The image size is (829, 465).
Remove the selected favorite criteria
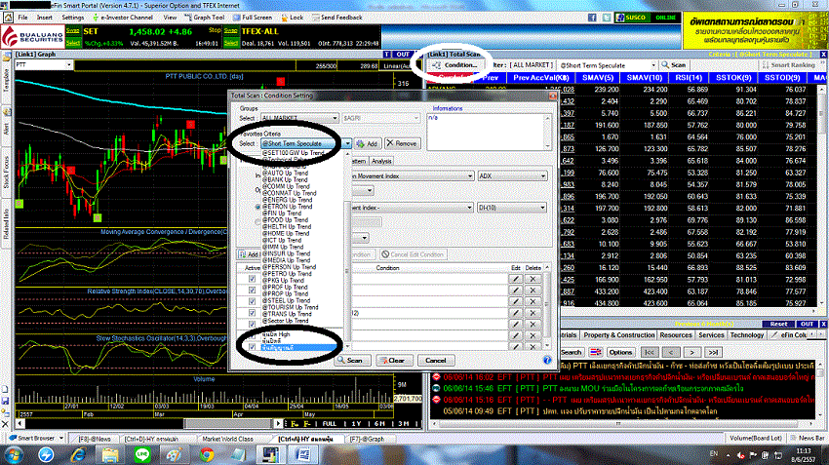[x=401, y=143]
